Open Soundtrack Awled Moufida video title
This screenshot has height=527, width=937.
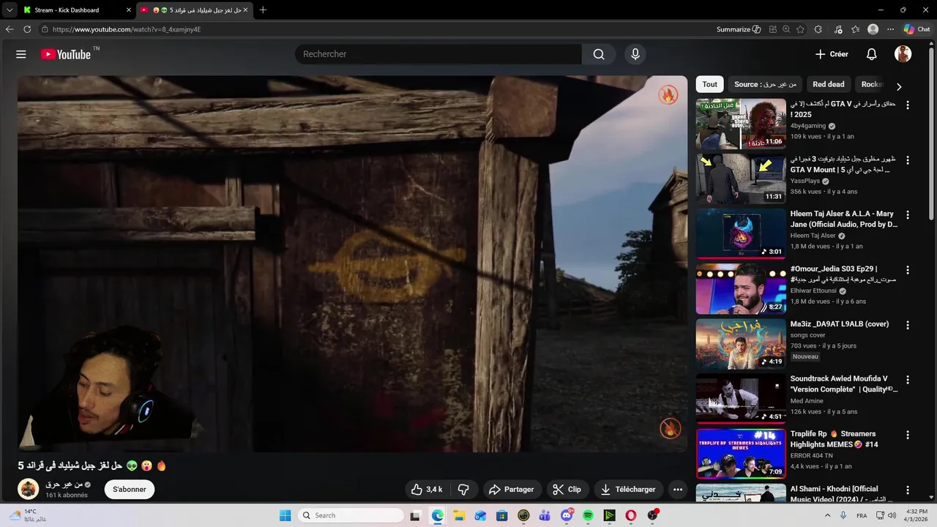(844, 384)
